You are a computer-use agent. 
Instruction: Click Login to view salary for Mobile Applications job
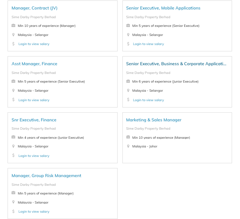coord(149,44)
